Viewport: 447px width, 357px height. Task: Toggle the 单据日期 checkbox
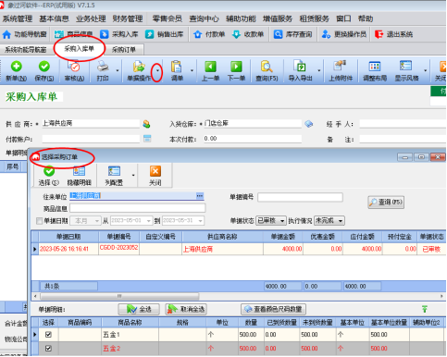click(40, 221)
